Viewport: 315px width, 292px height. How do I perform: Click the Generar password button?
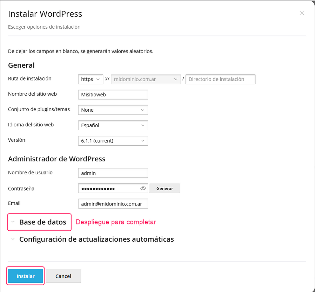coord(165,188)
